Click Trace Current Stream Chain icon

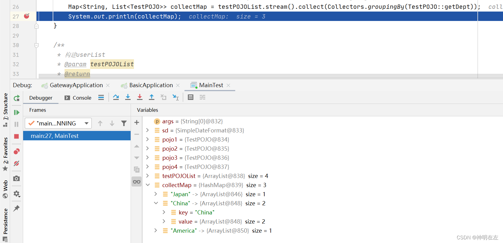tap(202, 97)
